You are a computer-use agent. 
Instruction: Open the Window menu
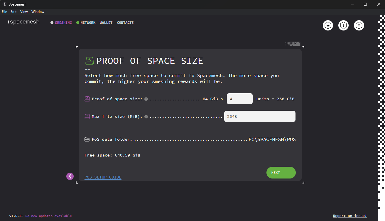(38, 12)
